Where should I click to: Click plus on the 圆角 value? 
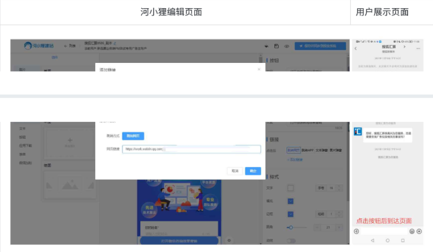(339, 228)
